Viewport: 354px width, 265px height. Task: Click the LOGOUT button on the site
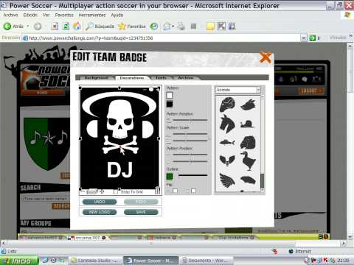[310, 91]
